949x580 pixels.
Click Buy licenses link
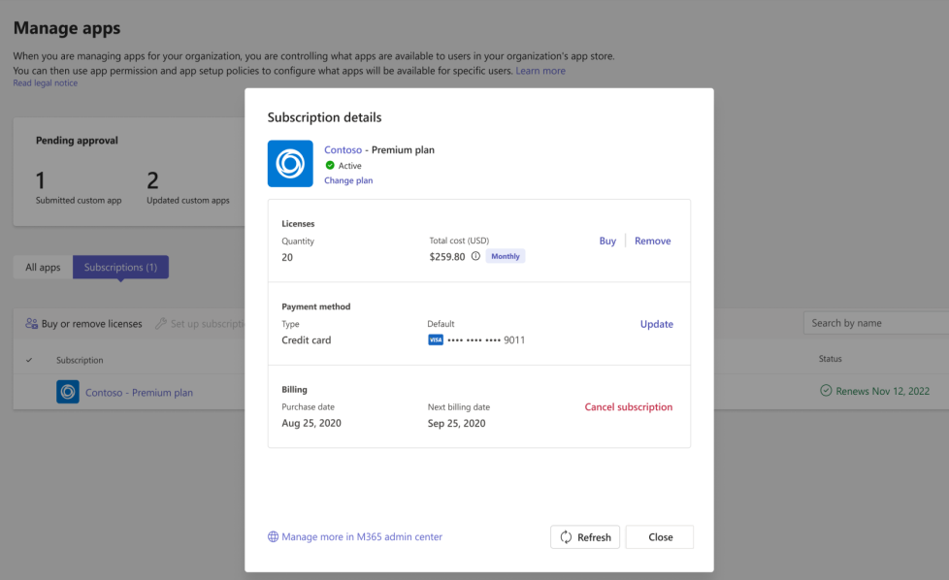607,241
